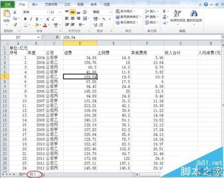The height and width of the screenshot is (178, 224).
Task: Click the Increase Indent icon
Action: pos(73,25)
